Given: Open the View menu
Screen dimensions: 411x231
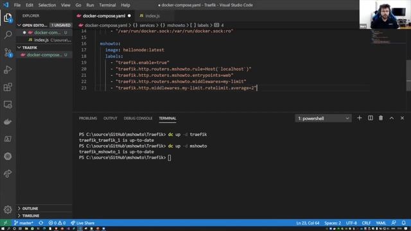Looking at the screenshot, I should pyautogui.click(x=66, y=5).
